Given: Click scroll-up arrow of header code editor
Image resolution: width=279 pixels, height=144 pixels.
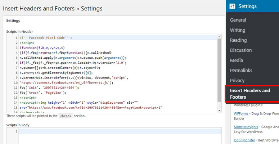Looking at the screenshot, I should 219,37.
